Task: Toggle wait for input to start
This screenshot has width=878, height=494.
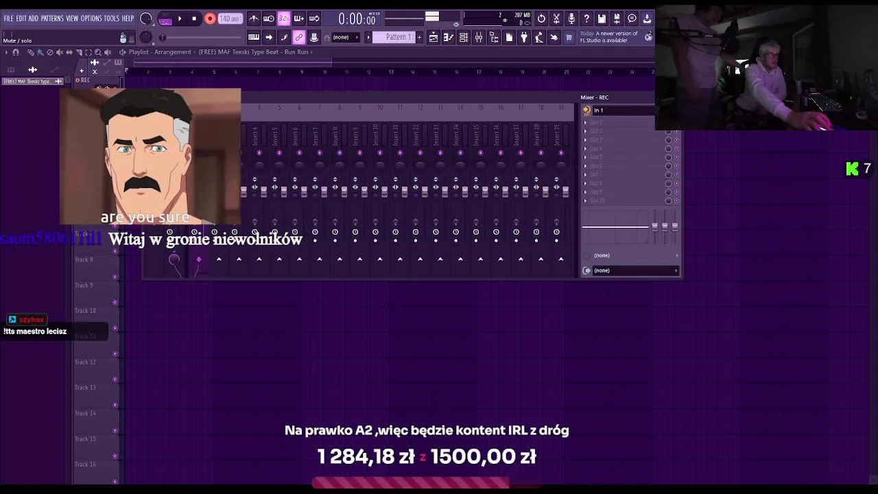Action: coord(269,19)
